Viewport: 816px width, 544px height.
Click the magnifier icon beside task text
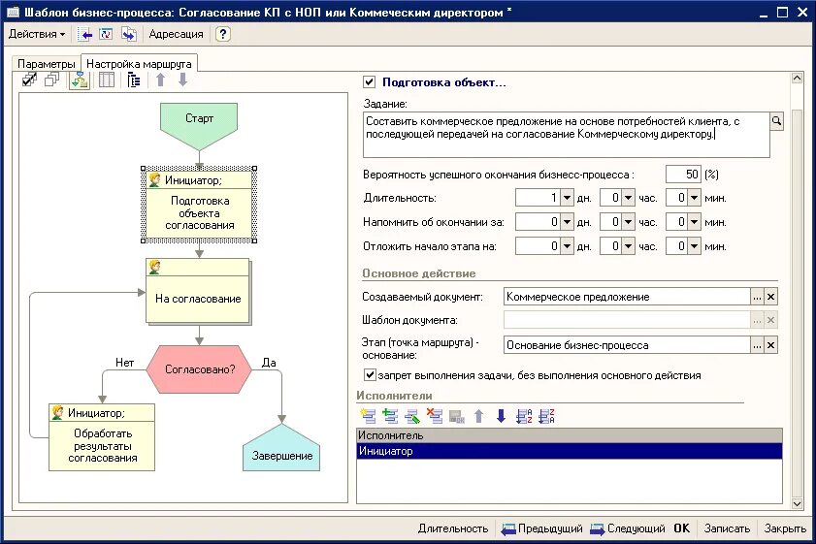pos(776,121)
